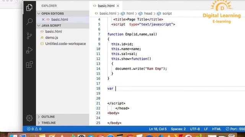Click the Port status bar item

pos(235,129)
